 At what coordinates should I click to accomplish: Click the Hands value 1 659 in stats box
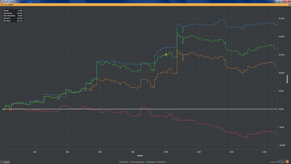coord(20,10)
